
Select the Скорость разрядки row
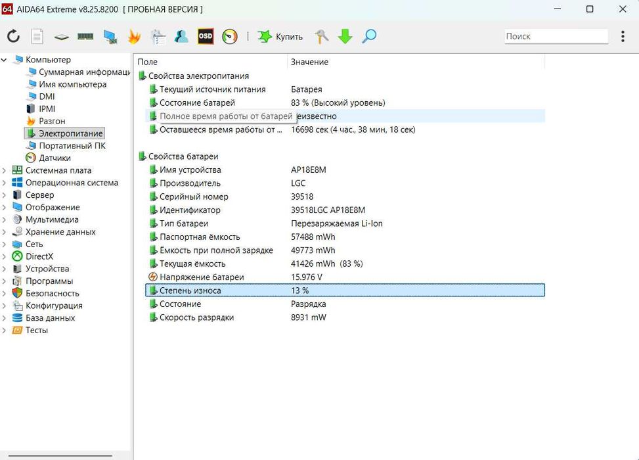point(345,317)
